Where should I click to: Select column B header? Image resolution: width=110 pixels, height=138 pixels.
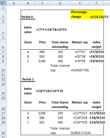[x=28, y=3]
